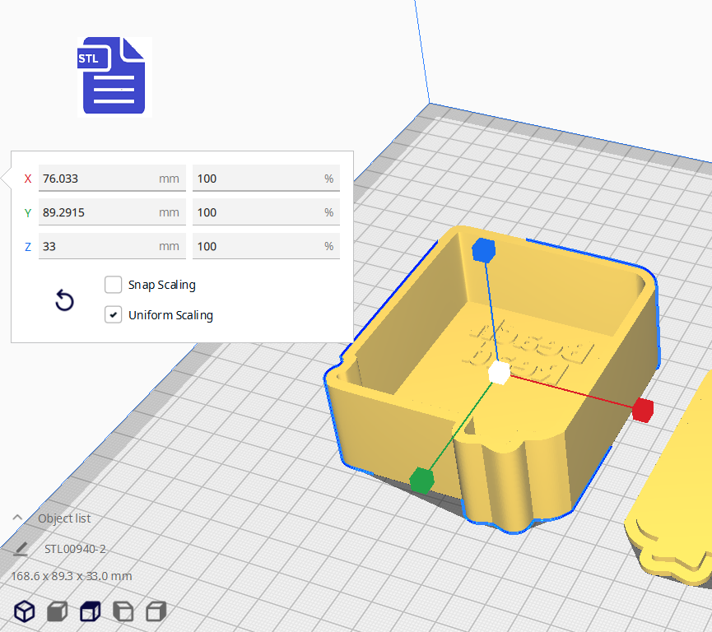Click the green Y-axis scale handle
Image resolution: width=712 pixels, height=632 pixels.
coord(421,479)
